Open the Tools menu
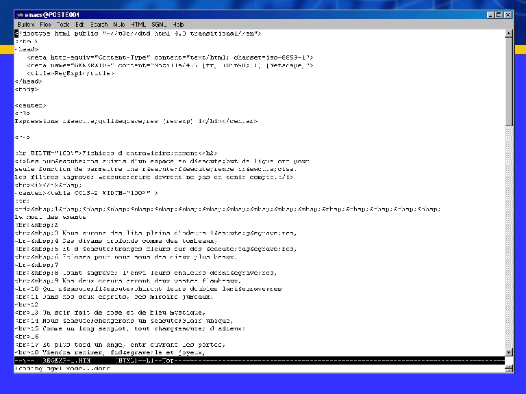The width and height of the screenshot is (526, 394). point(63,24)
